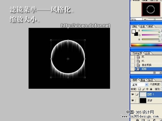This screenshot has height=121, width=162.
Task: Click the zoom out icon in the Navigator
Action: pos(145,19)
